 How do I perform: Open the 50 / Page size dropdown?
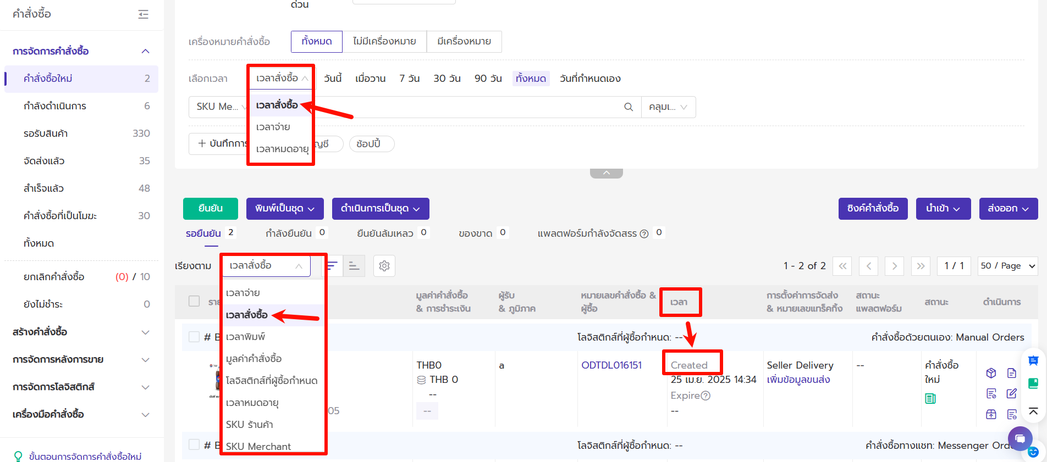tap(1008, 266)
